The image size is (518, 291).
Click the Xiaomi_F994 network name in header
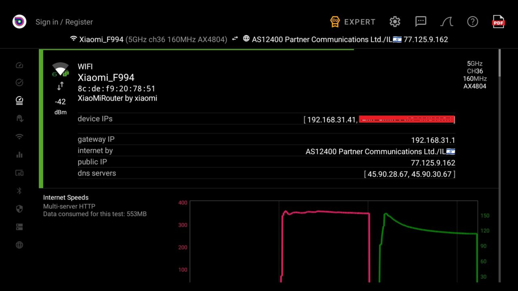pyautogui.click(x=101, y=40)
